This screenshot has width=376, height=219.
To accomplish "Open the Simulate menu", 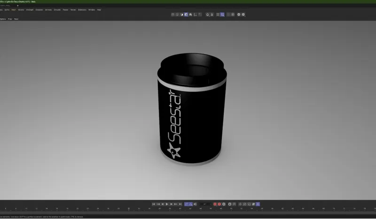I will pyautogui.click(x=57, y=10).
